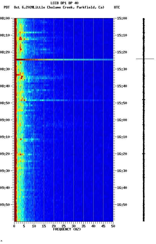Click the 30 Hz frequency axis label

pyautogui.click(x=73, y=226)
